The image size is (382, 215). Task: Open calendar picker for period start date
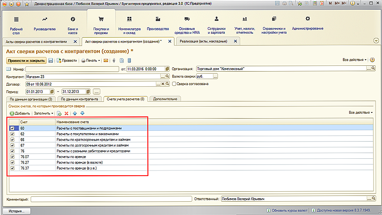(52, 92)
